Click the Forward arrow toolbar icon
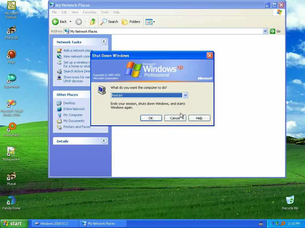The width and height of the screenshot is (305, 228). coord(79,22)
